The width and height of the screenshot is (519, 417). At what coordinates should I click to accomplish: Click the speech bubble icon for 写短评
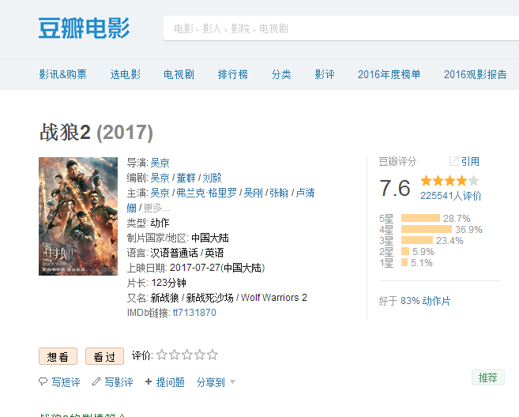pos(43,381)
